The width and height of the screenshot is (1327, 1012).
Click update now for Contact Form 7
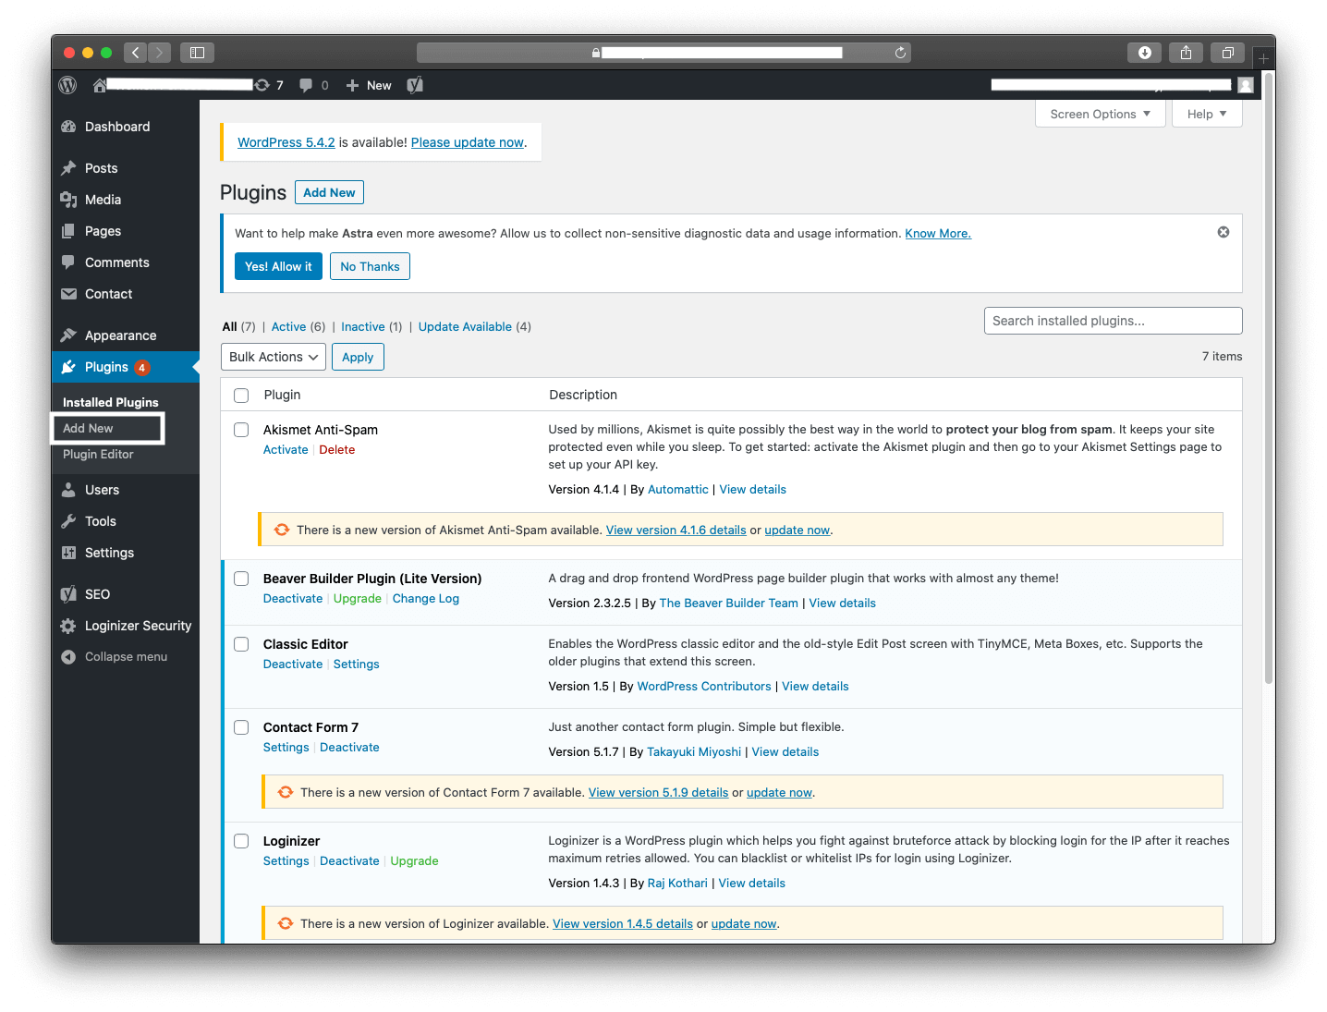779,793
